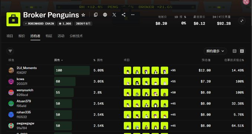
Task: Click the $7.20 estimated value cell
Action: [206, 81]
